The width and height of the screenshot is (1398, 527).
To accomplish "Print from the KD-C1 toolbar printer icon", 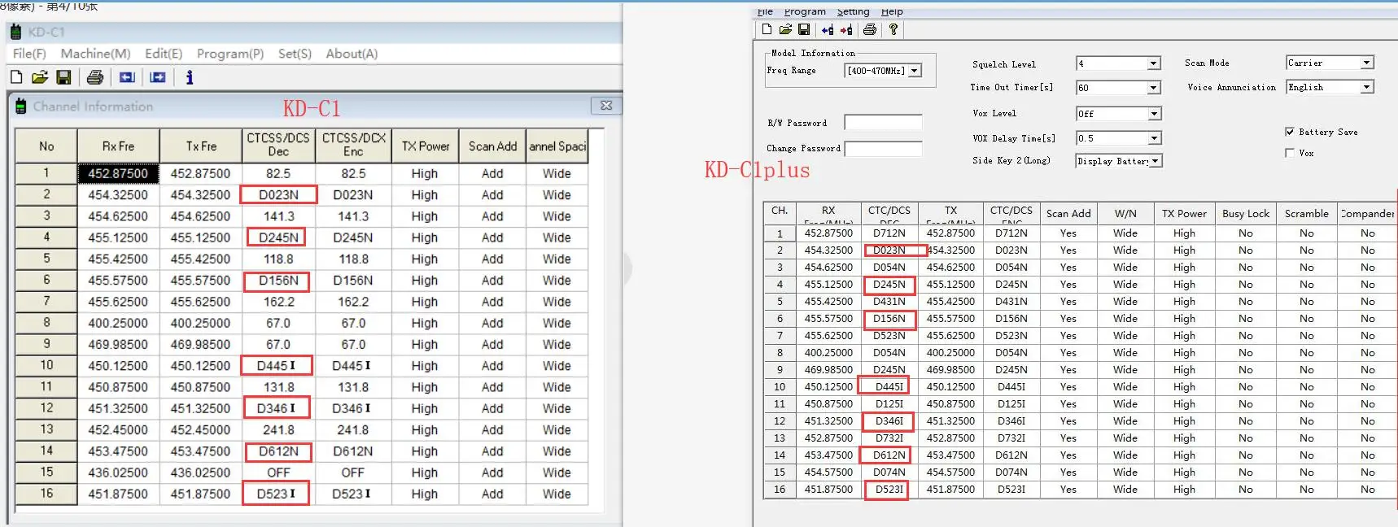I will tap(95, 77).
